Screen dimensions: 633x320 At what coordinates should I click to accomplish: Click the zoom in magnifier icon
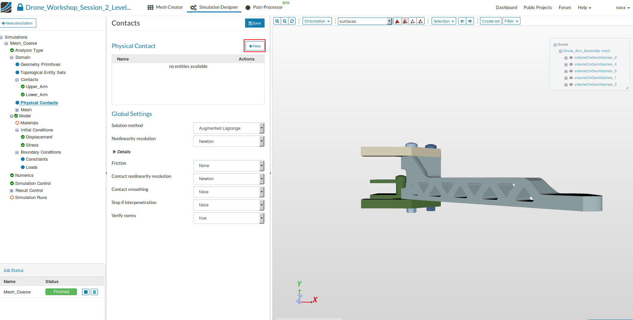[x=277, y=21]
